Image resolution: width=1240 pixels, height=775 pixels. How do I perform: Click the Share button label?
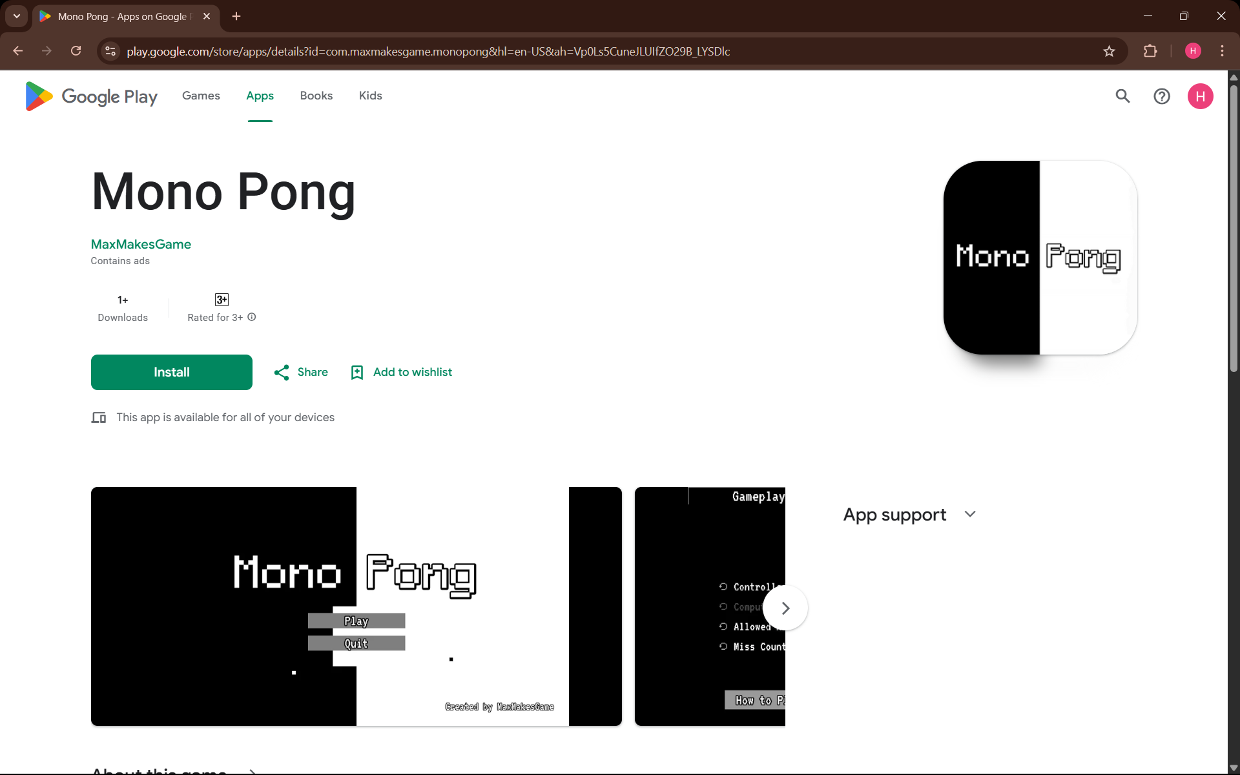[313, 372]
